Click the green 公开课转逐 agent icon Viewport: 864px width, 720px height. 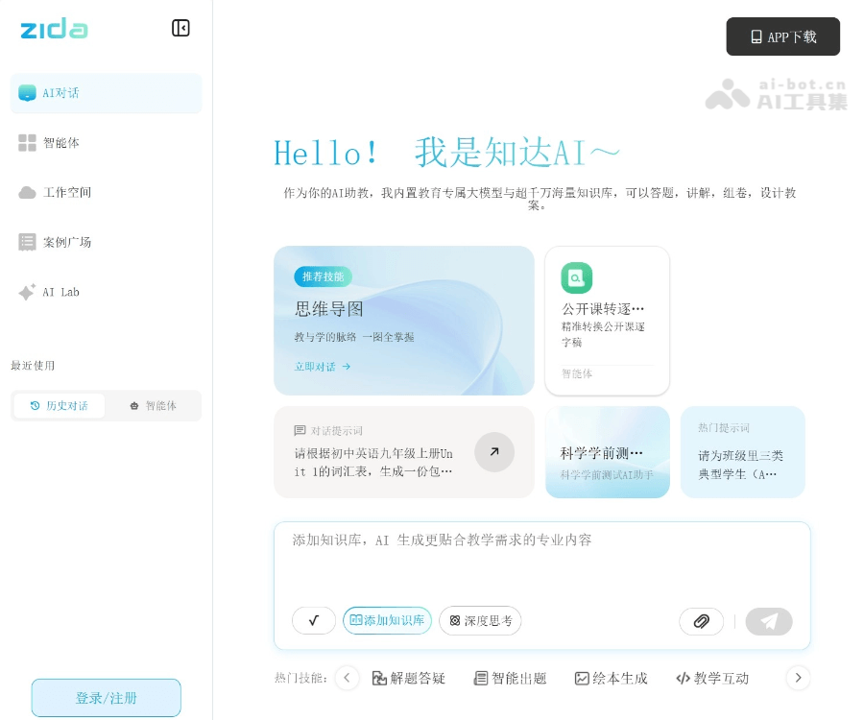(x=576, y=277)
